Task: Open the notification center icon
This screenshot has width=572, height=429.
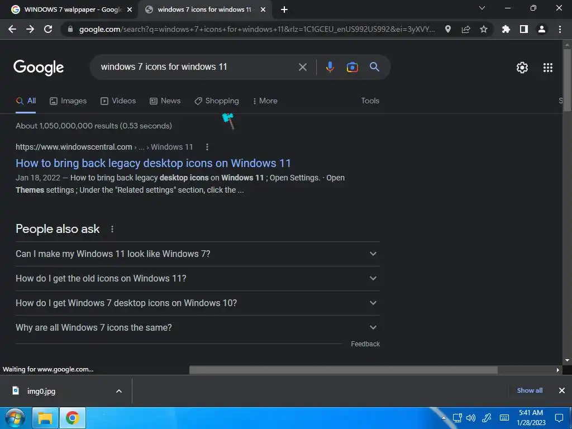Action: click(559, 418)
